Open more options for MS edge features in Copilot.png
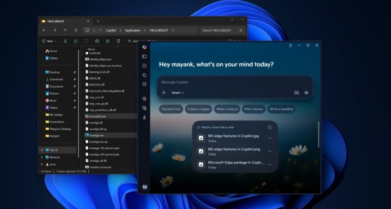Viewport: 391px width, 209px height. pos(270,151)
